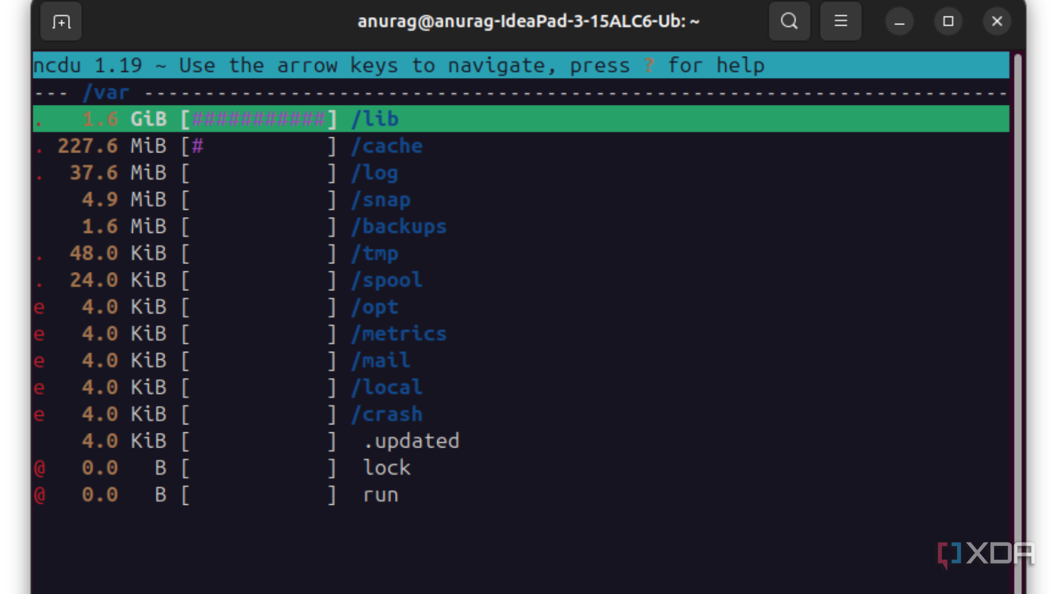This screenshot has height=594, width=1057.
Task: Click the /var path header
Action: [x=106, y=92]
